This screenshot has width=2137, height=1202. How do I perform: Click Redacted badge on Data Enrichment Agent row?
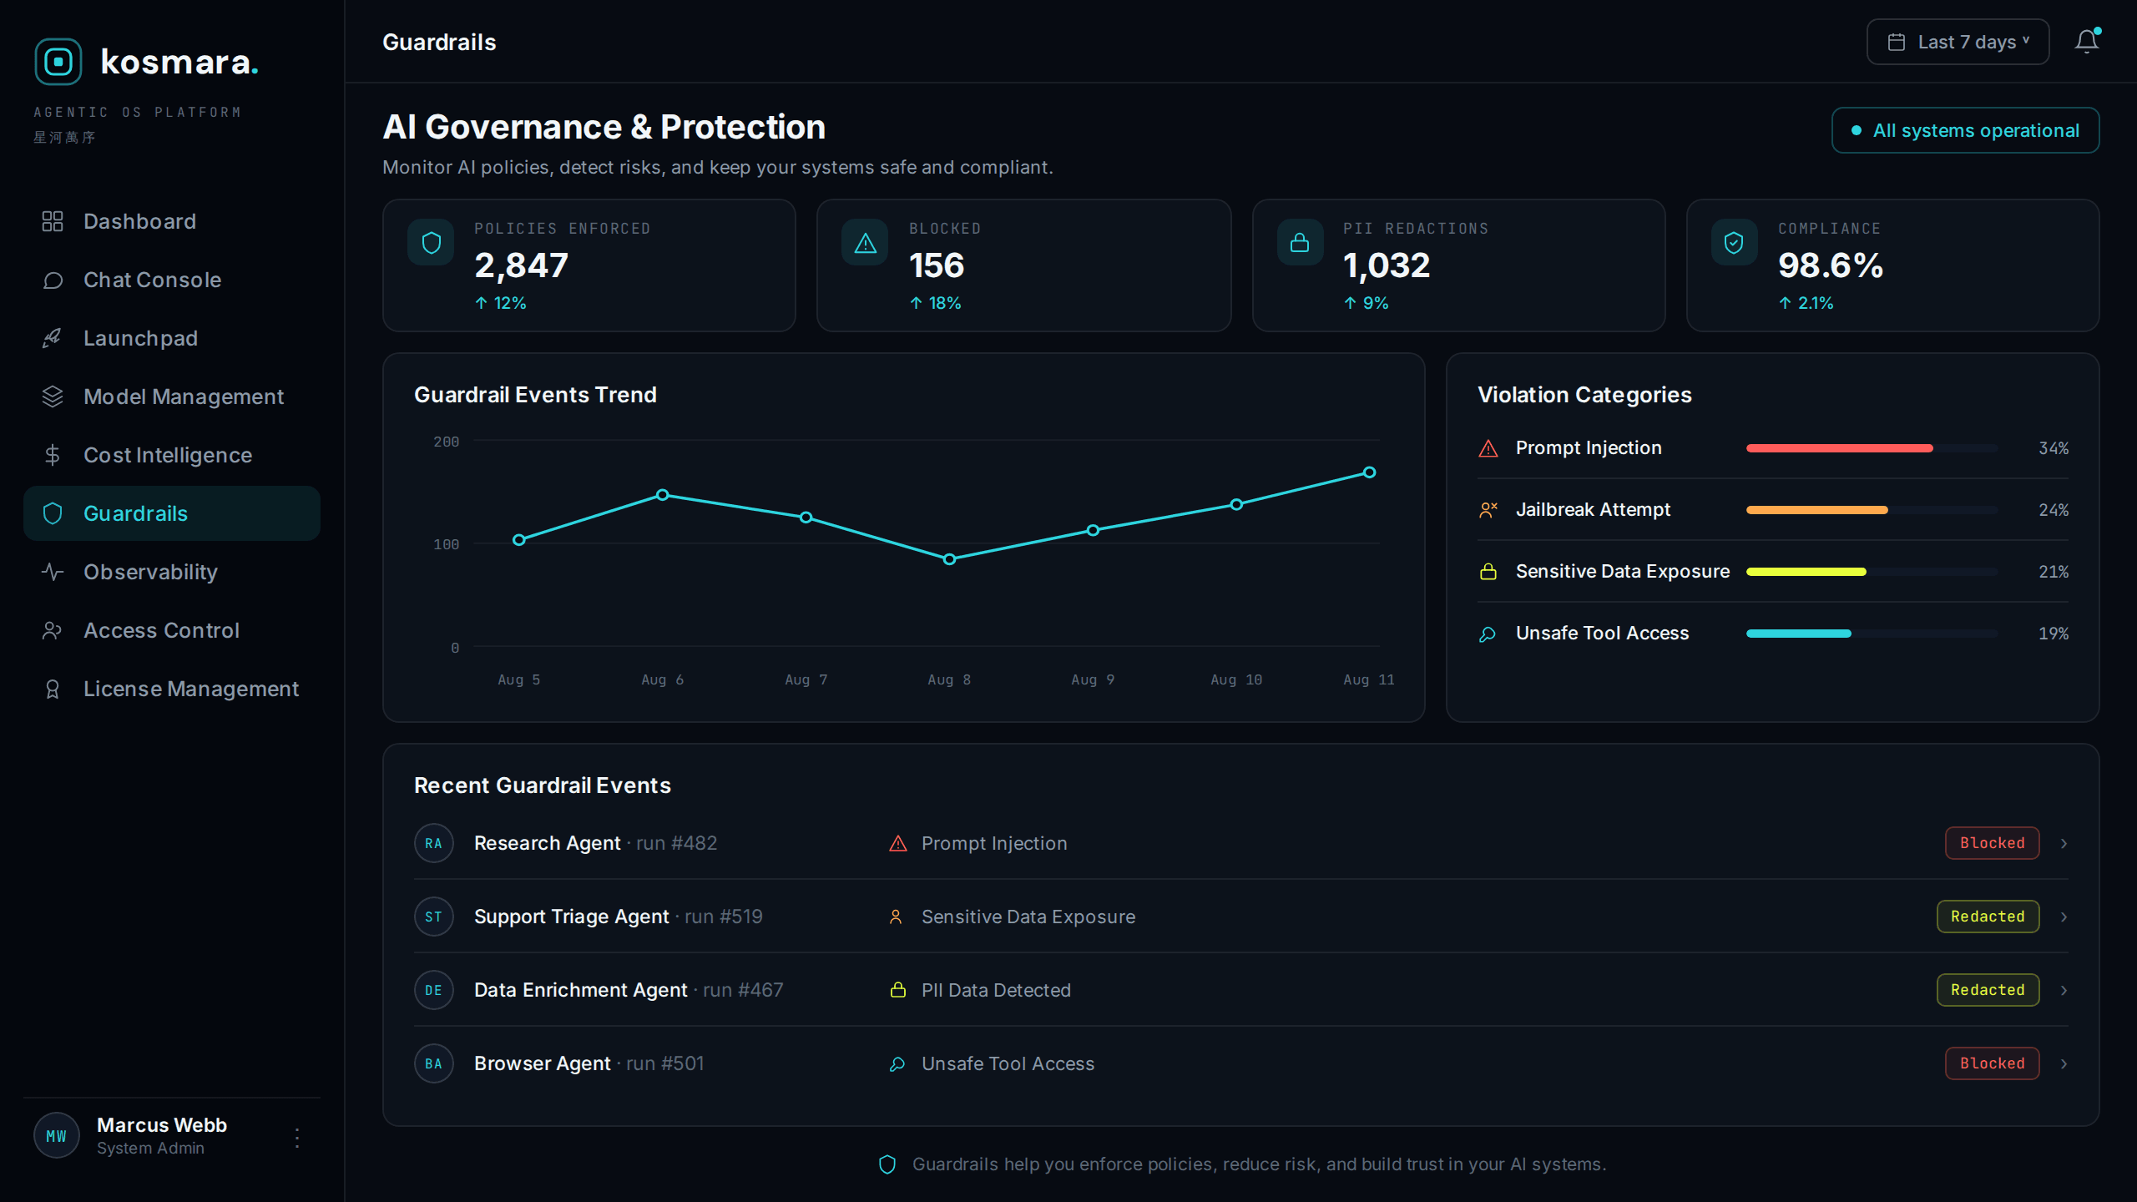click(1988, 990)
